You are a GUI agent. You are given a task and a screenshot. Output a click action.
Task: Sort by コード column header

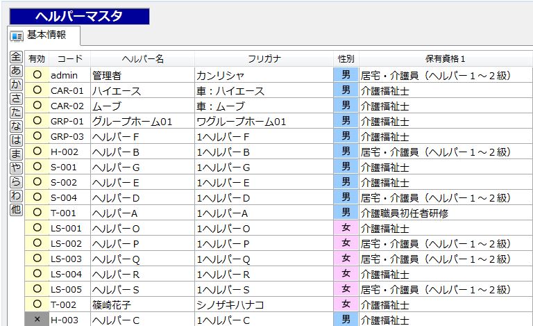tap(69, 59)
